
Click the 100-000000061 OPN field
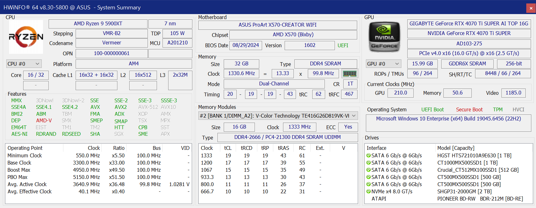coord(112,53)
